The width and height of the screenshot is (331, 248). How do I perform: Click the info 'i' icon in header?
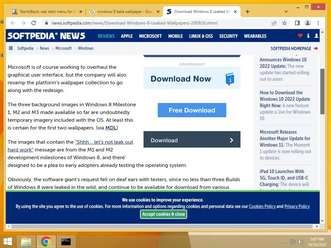(x=308, y=36)
